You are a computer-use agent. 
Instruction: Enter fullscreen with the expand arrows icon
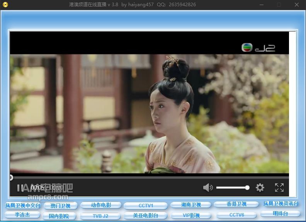click(279, 188)
